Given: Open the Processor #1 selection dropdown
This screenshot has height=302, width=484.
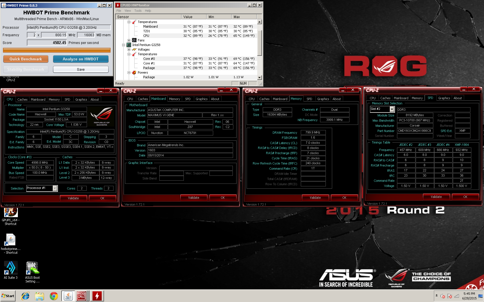Looking at the screenshot, I should (x=55, y=188).
